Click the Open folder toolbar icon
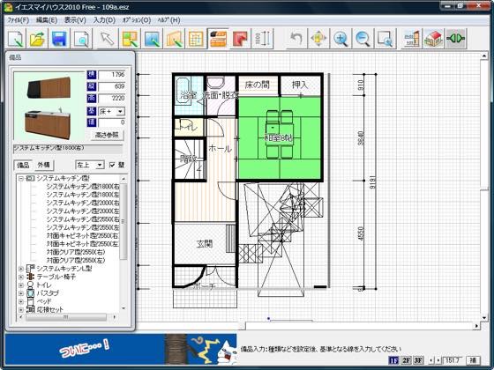 [37, 39]
